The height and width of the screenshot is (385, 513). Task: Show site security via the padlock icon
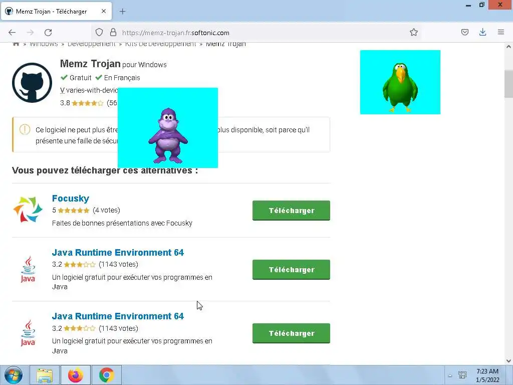[x=113, y=32]
